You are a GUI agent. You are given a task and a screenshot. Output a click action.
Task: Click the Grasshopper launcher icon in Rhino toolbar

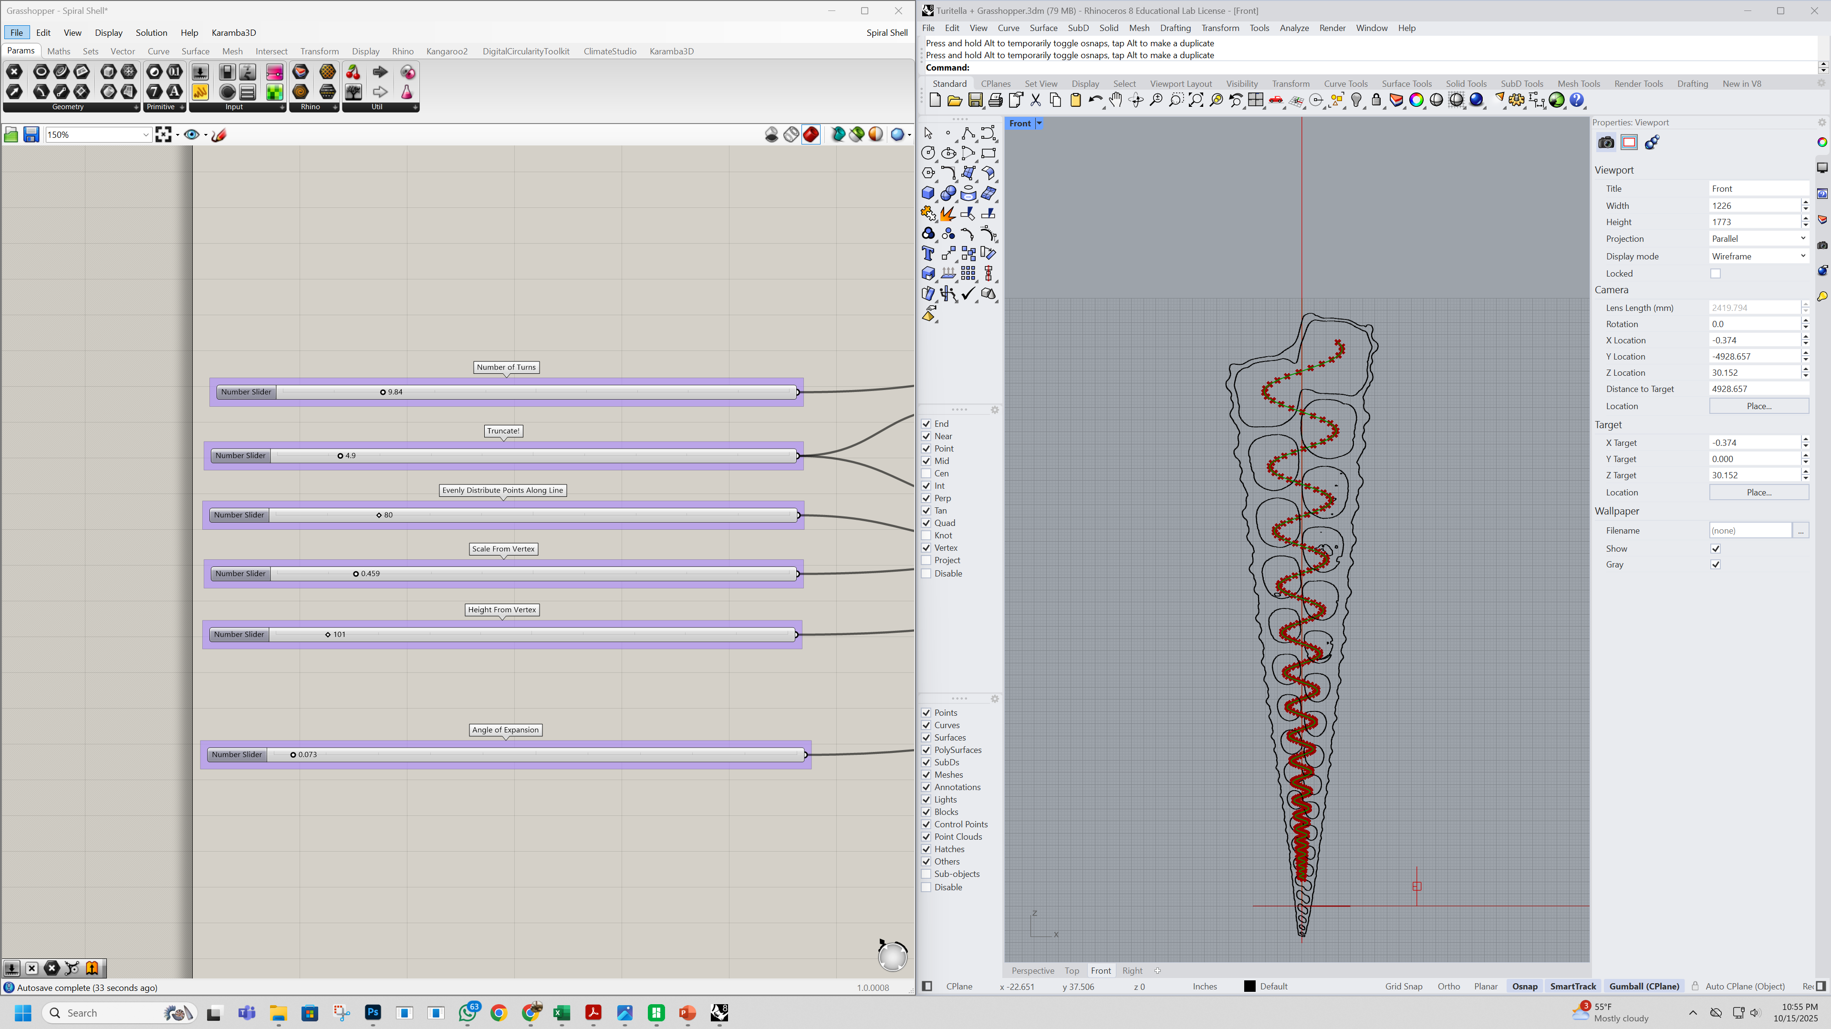[1557, 100]
